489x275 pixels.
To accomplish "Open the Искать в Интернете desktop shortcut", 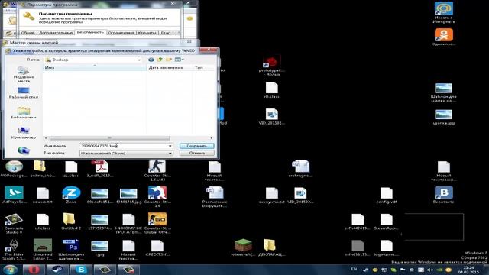I will click(443, 13).
